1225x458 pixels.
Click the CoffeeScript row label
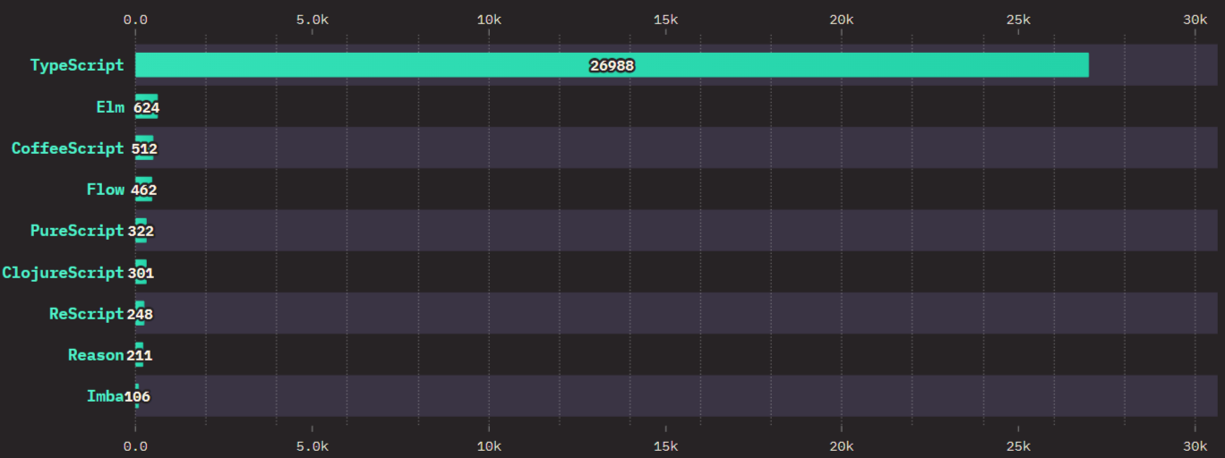click(x=67, y=148)
